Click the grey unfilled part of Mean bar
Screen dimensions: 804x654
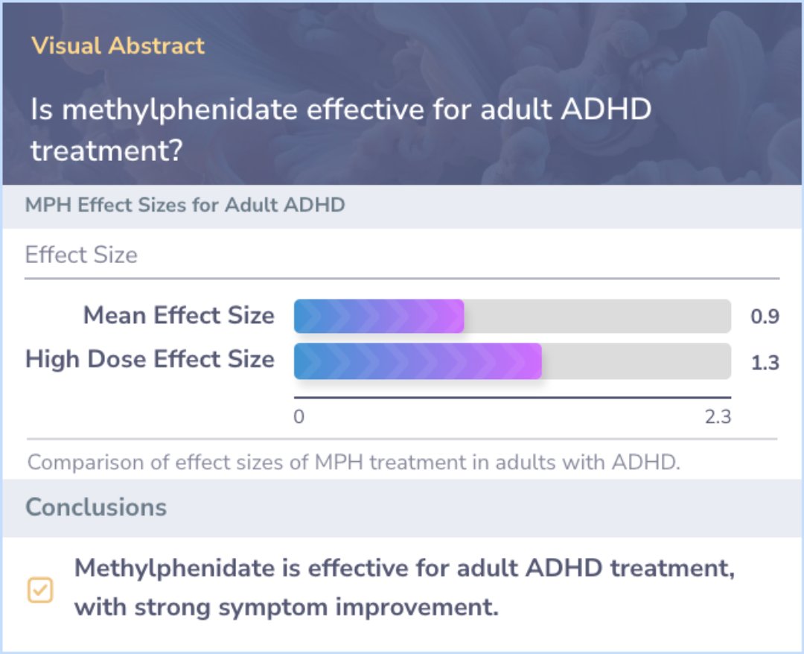[598, 316]
